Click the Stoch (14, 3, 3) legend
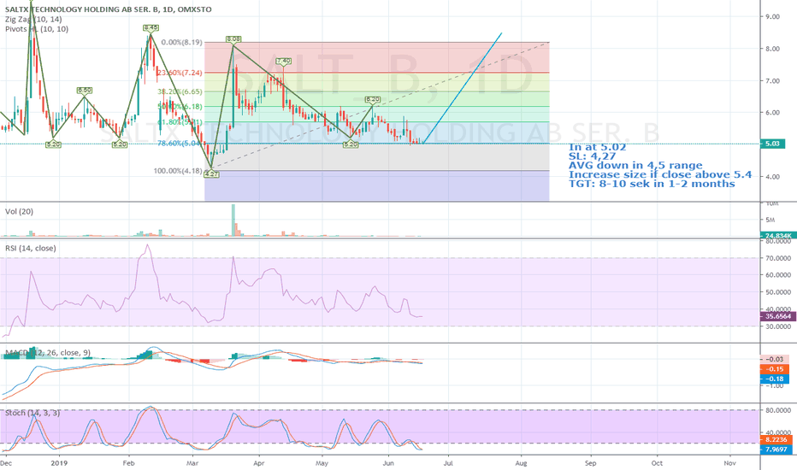This screenshot has height=470, width=797. tap(32, 413)
